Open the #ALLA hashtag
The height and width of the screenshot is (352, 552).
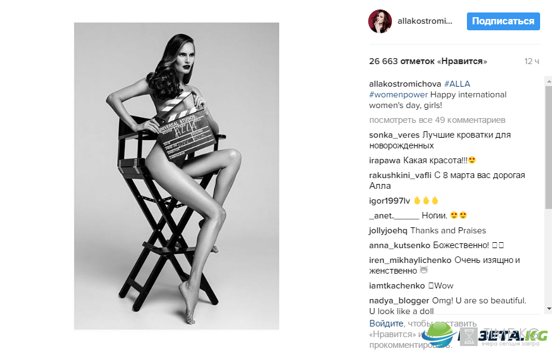pyautogui.click(x=457, y=84)
